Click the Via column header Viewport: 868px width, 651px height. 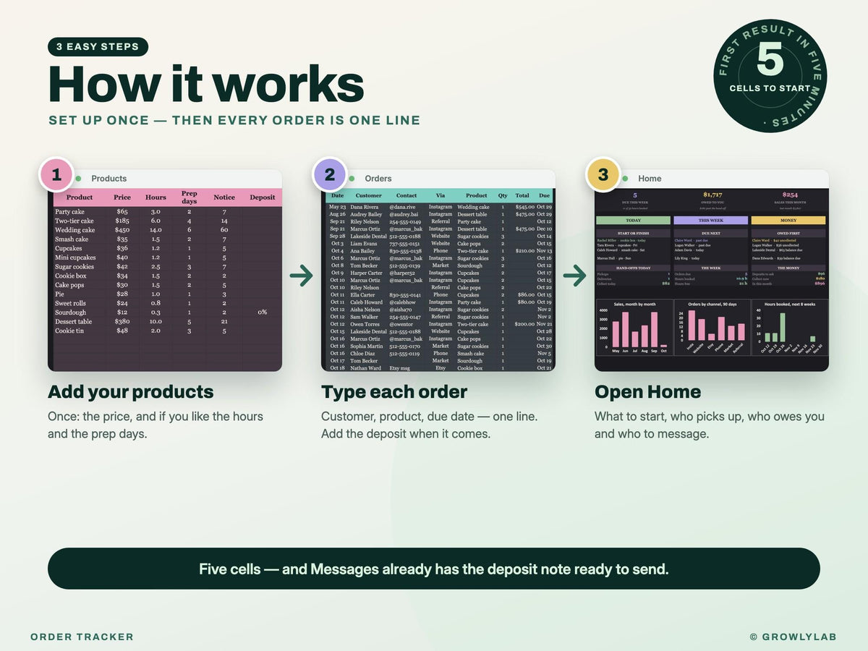(x=441, y=195)
